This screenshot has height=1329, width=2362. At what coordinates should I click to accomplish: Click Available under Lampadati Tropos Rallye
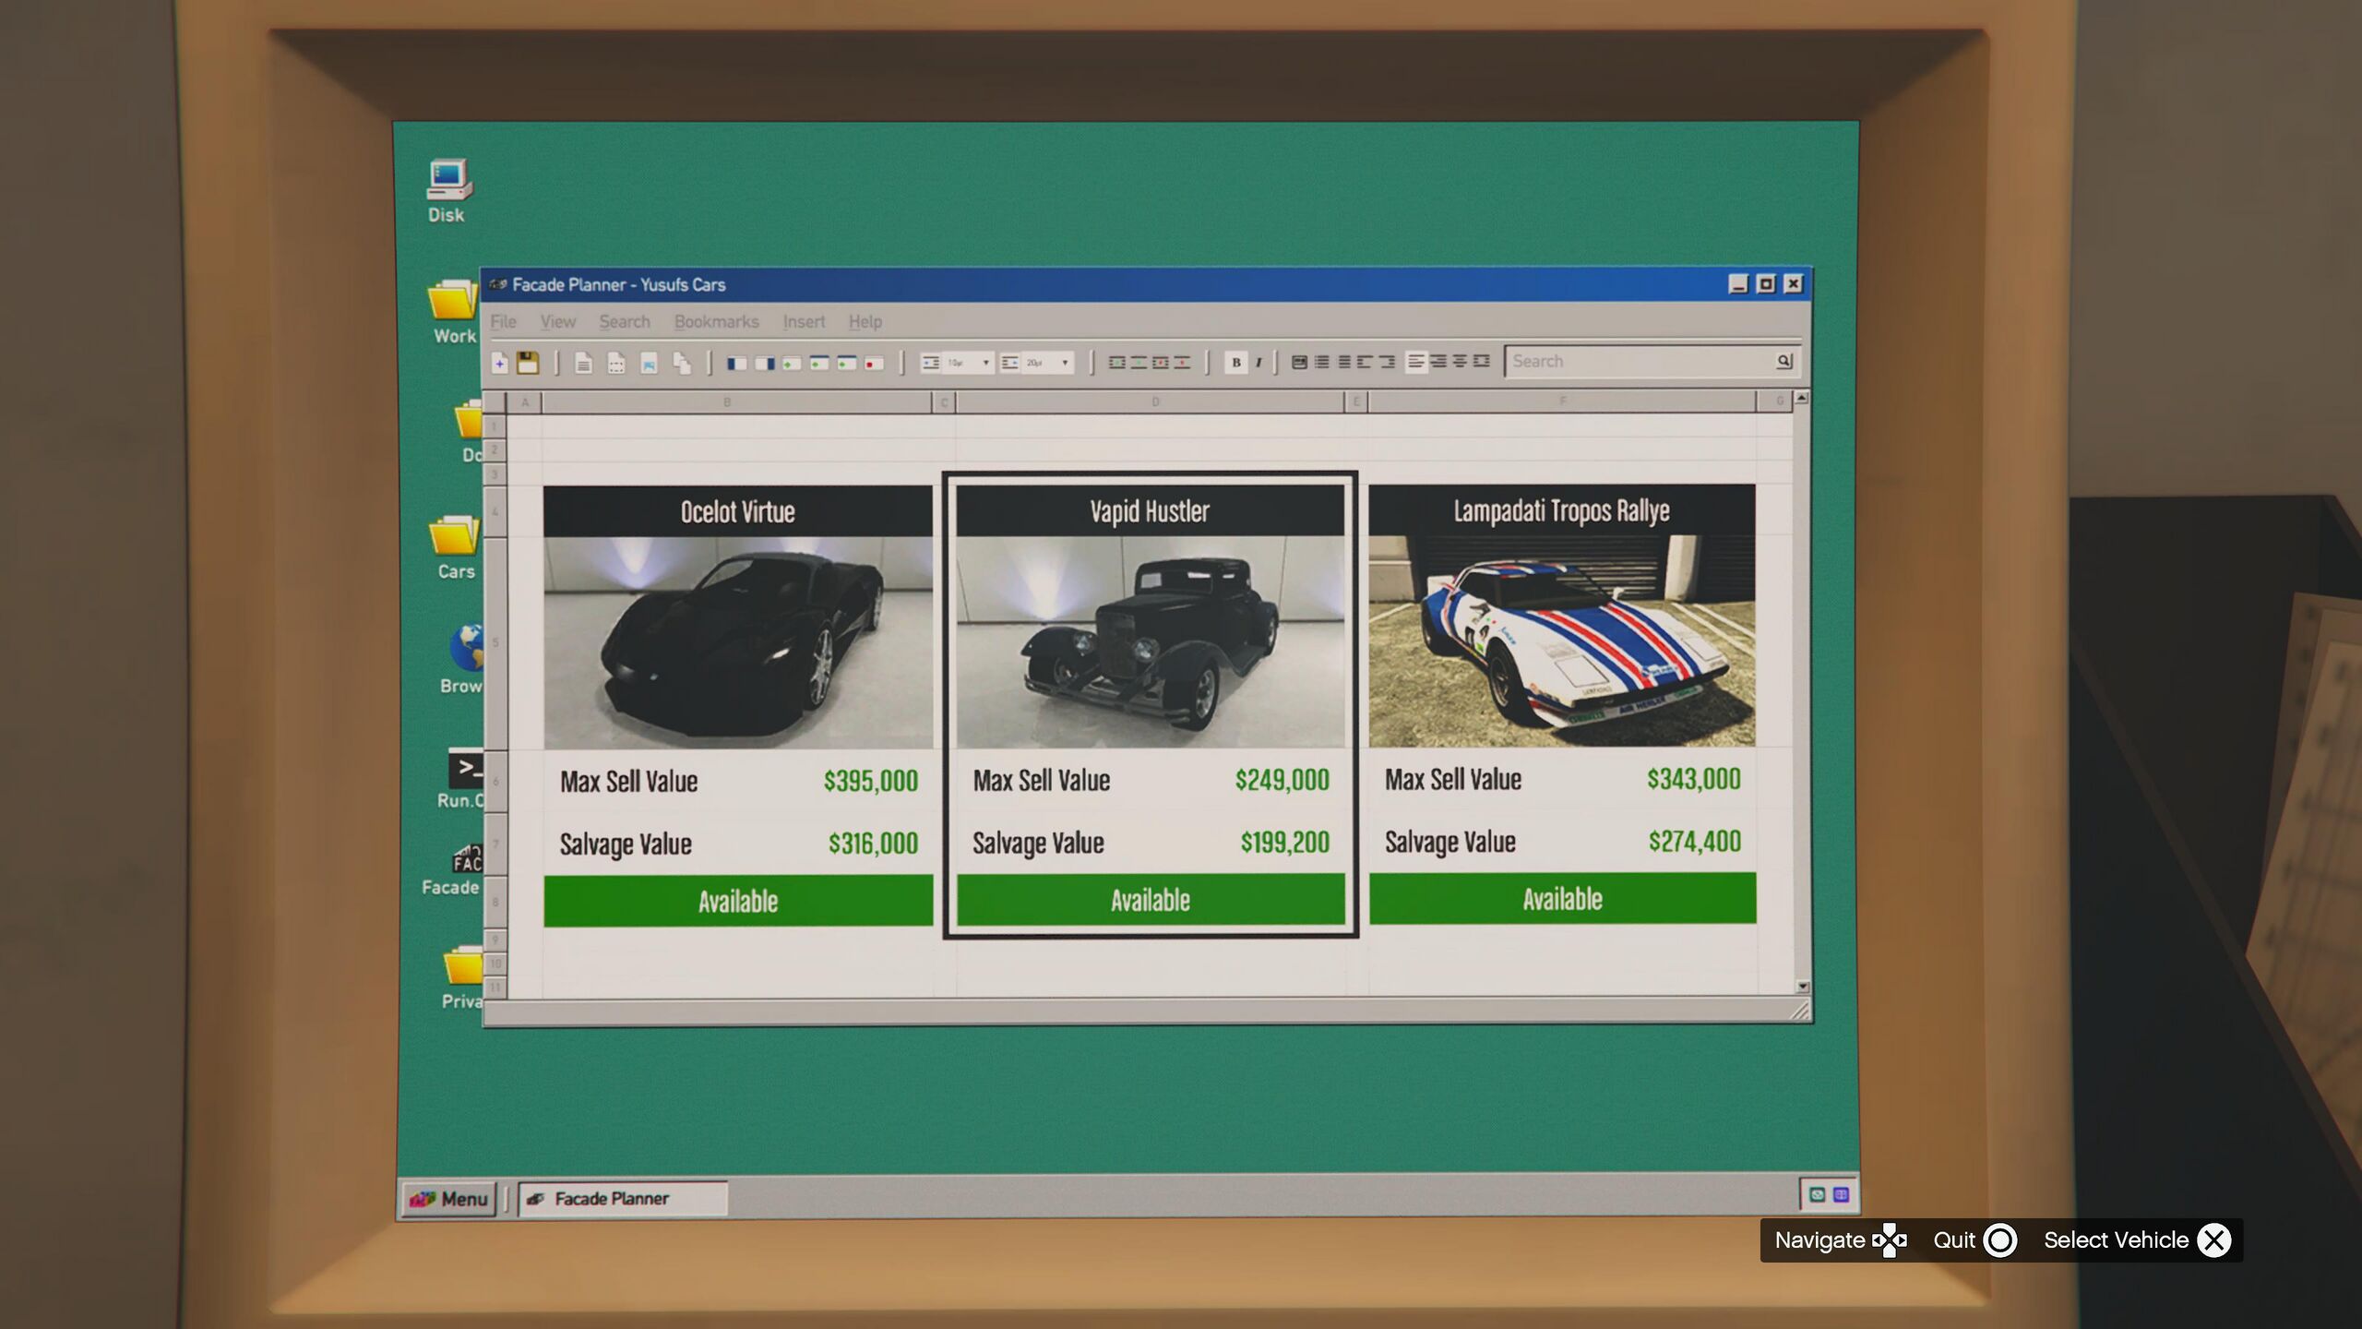point(1562,899)
